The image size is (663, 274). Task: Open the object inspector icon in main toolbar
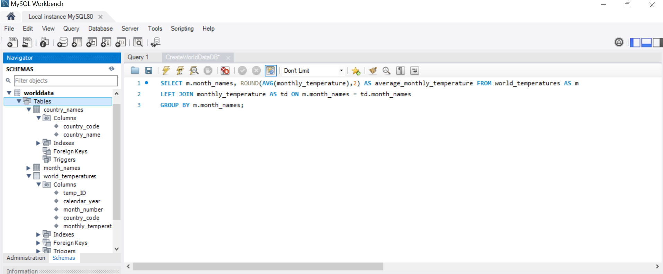tap(44, 42)
